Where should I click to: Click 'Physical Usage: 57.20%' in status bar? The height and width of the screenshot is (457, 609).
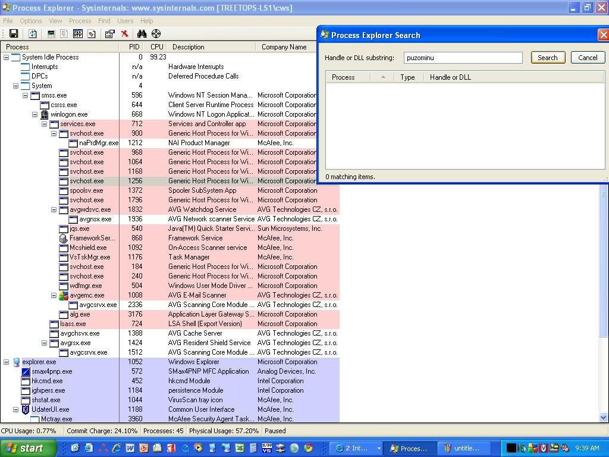coord(224,431)
